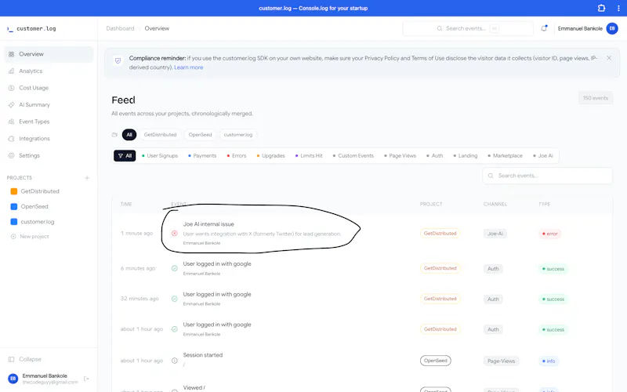The height and width of the screenshot is (392, 627).
Task: Filter by Page Views channel
Action: click(400, 155)
